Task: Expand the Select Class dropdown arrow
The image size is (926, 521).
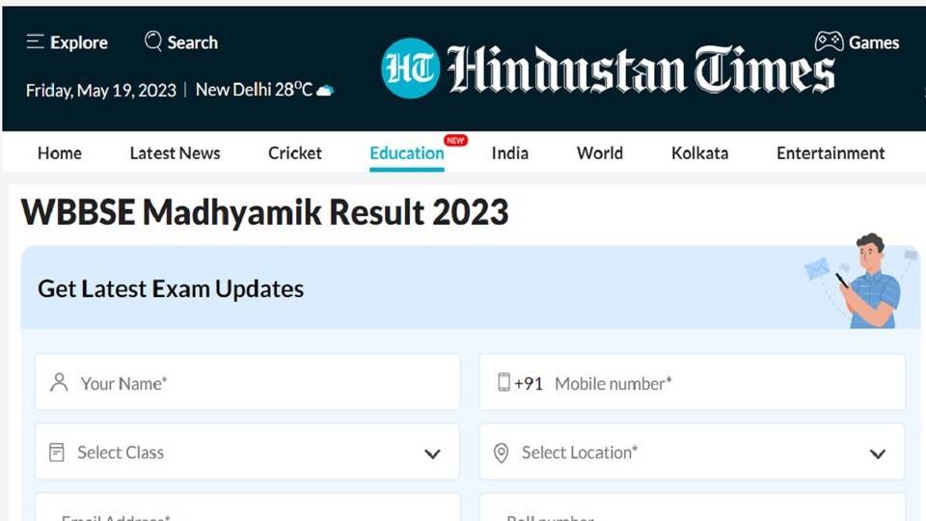Action: pyautogui.click(x=432, y=453)
